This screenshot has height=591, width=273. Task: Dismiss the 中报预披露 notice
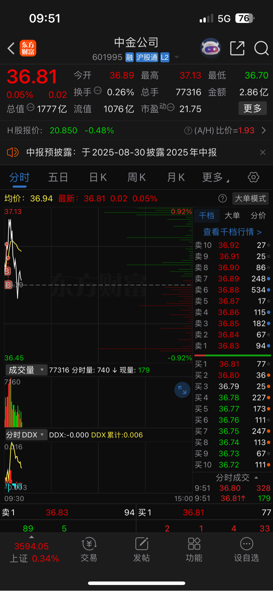coord(263,152)
